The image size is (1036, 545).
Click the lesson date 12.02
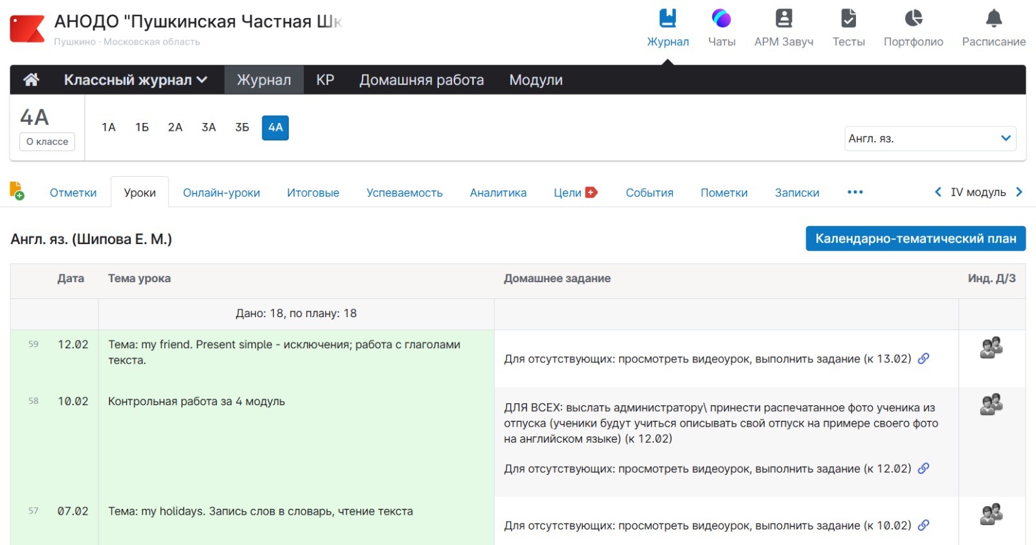tap(73, 344)
